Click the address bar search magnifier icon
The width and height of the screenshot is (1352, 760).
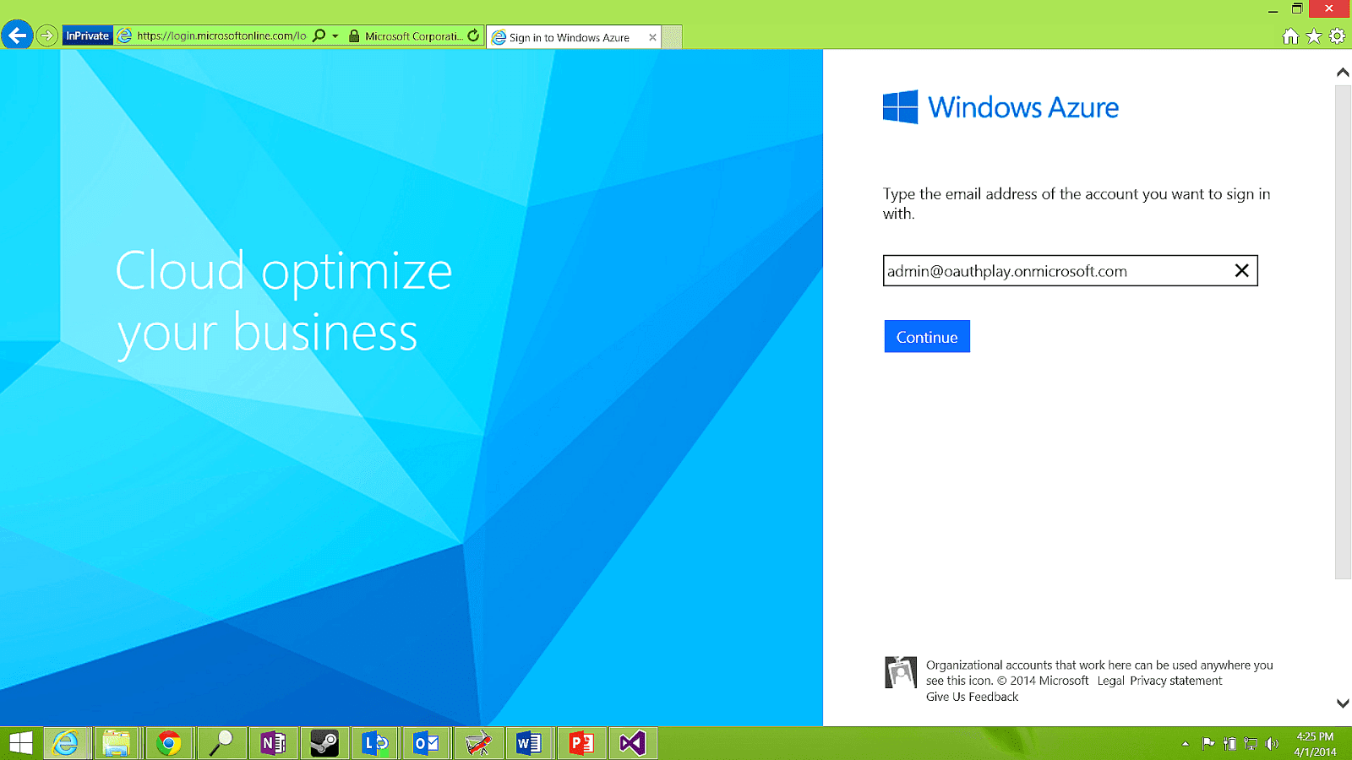pos(319,35)
